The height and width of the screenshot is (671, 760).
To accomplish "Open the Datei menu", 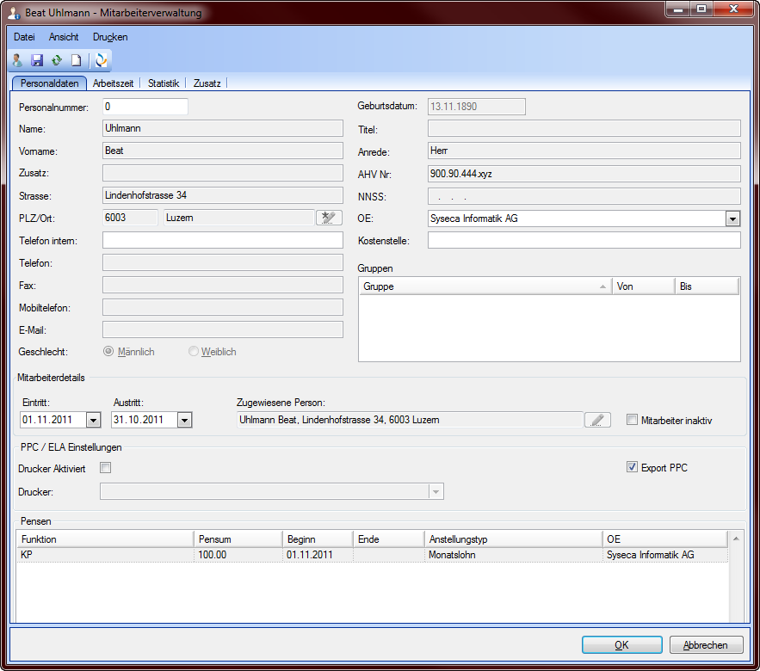I will click(24, 37).
